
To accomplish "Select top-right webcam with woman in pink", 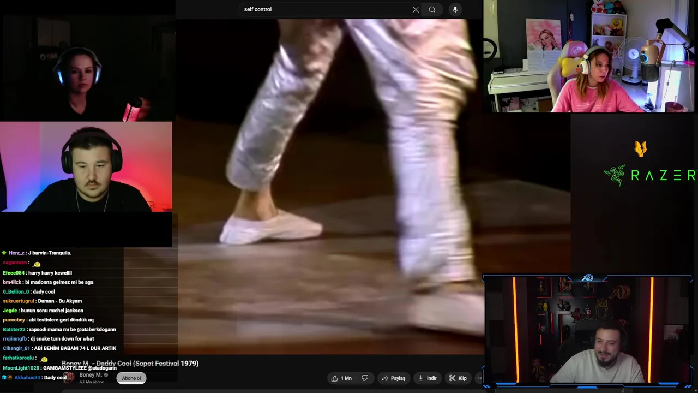I will click(589, 56).
